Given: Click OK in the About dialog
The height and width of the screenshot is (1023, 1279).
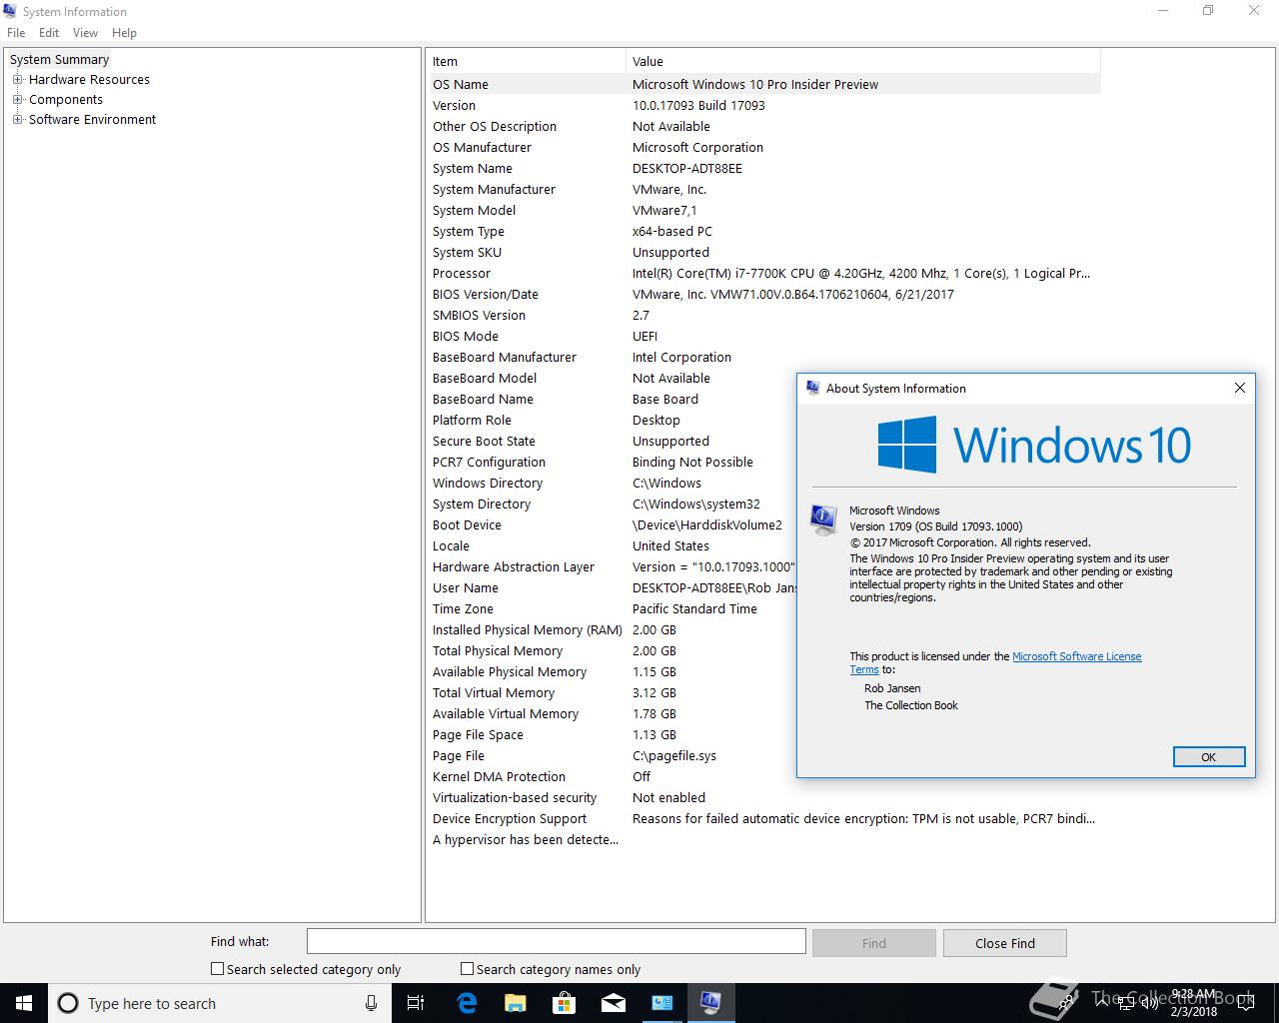Looking at the screenshot, I should (x=1208, y=757).
